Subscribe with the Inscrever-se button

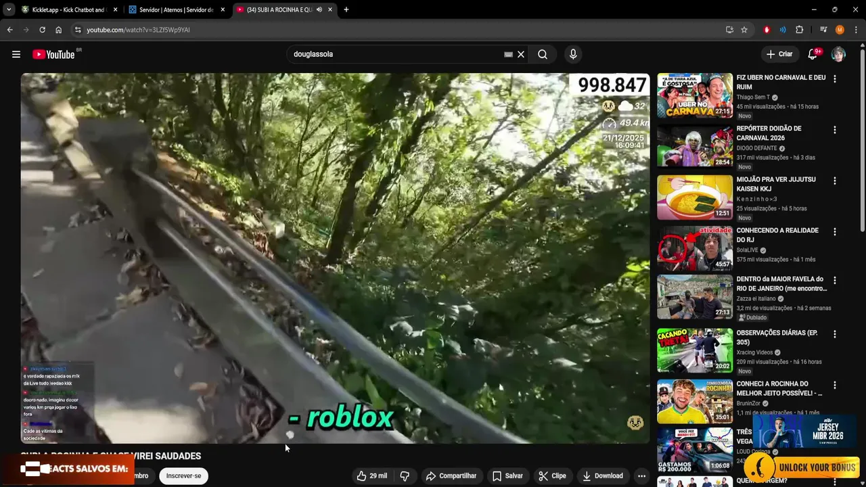point(183,476)
